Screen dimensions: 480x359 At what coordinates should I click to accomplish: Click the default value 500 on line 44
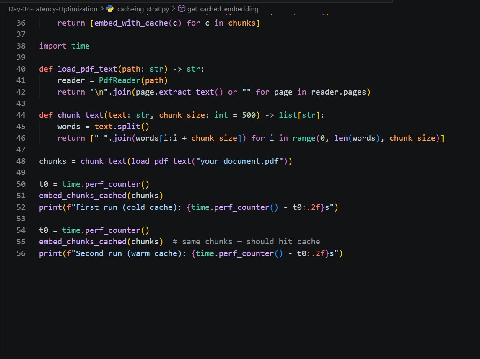pos(249,115)
